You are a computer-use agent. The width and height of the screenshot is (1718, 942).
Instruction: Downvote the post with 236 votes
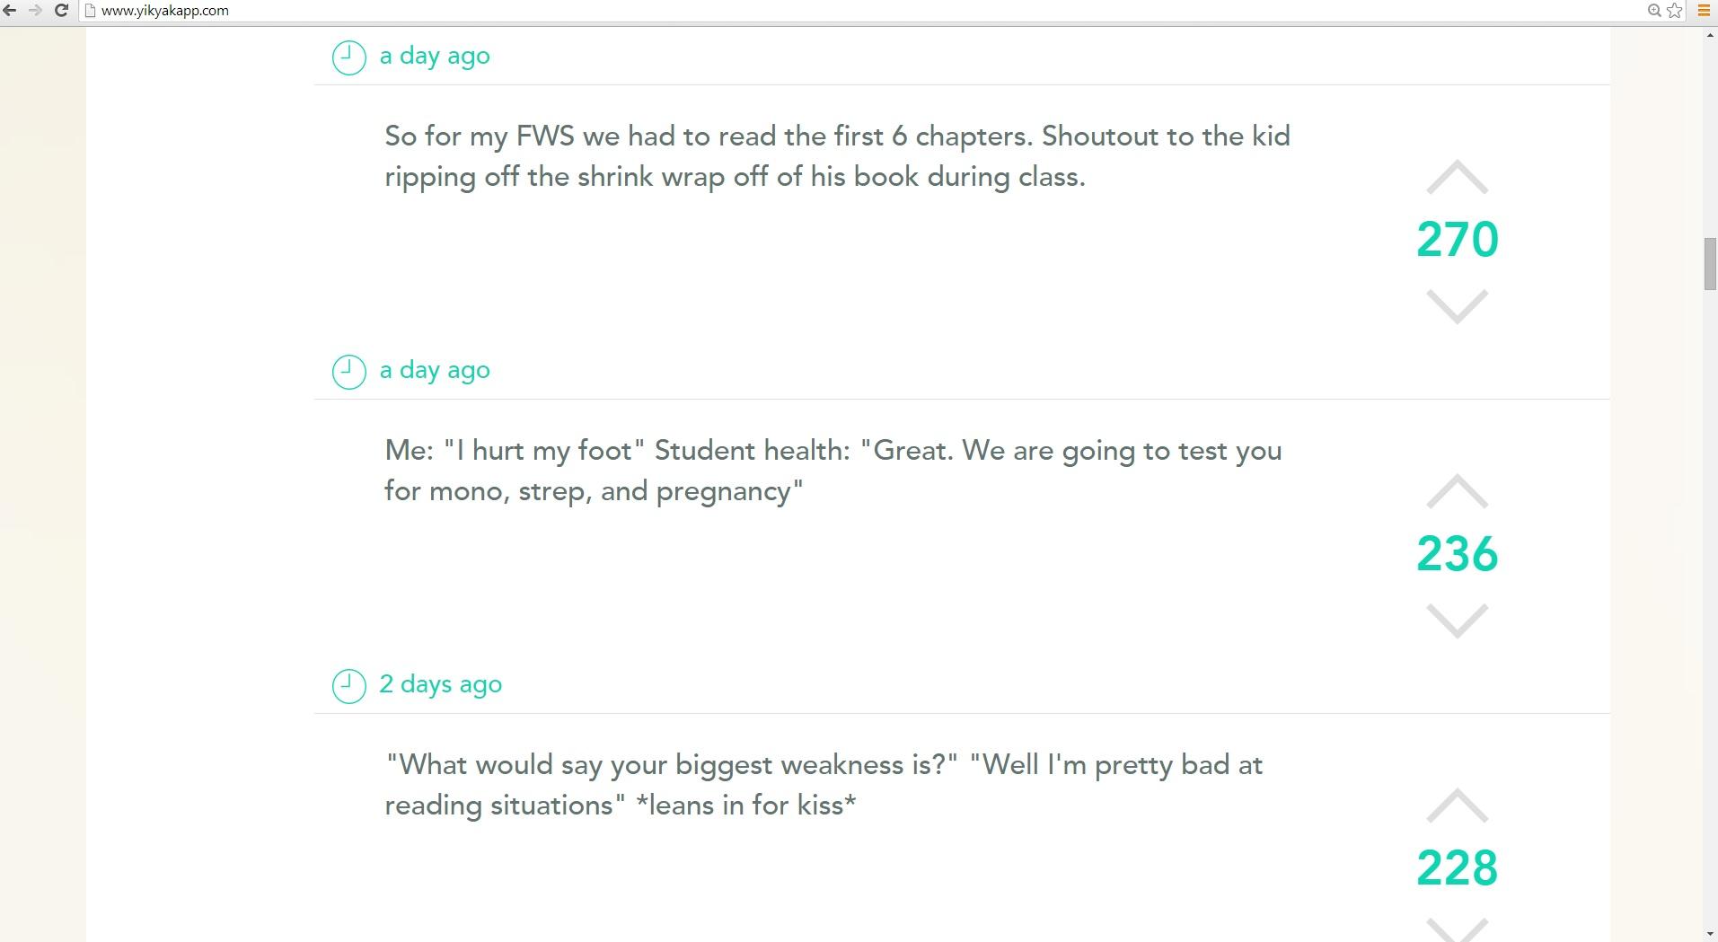pos(1457,621)
